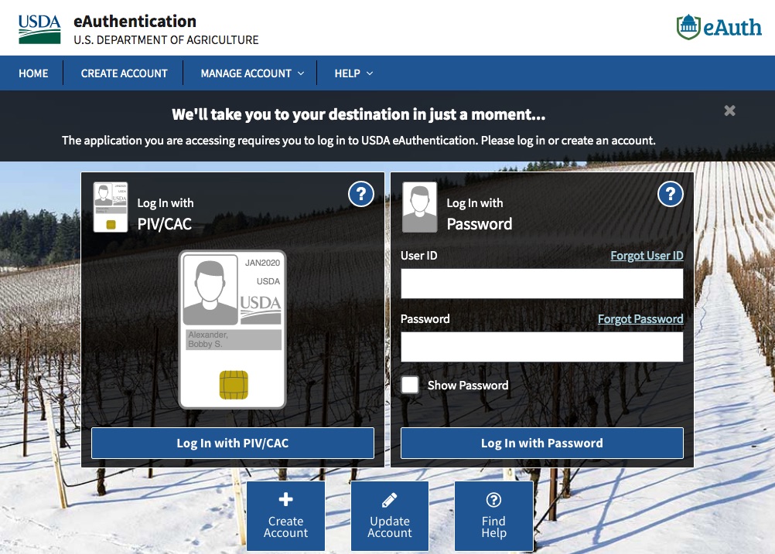Image resolution: width=775 pixels, height=554 pixels.
Task: Click the small PIV/CAC card icon
Action: click(111, 207)
